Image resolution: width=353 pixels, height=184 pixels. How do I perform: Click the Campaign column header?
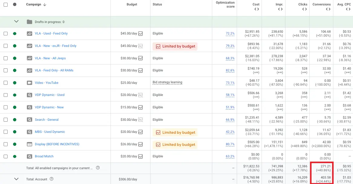coord(34,4)
